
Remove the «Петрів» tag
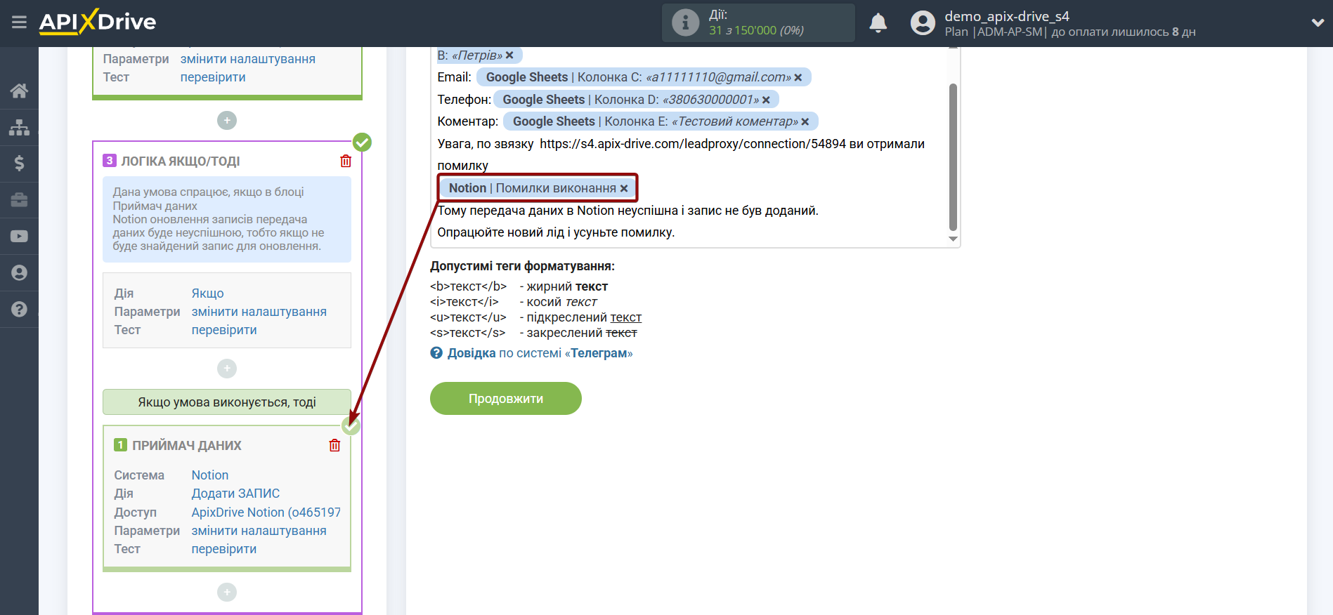click(x=509, y=55)
